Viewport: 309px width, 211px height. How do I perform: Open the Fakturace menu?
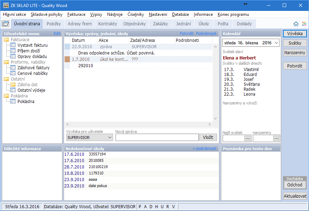(76, 14)
